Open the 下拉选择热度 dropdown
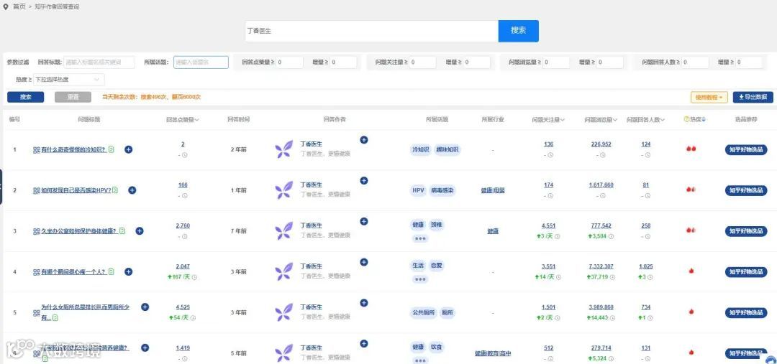The image size is (777, 364). (69, 79)
